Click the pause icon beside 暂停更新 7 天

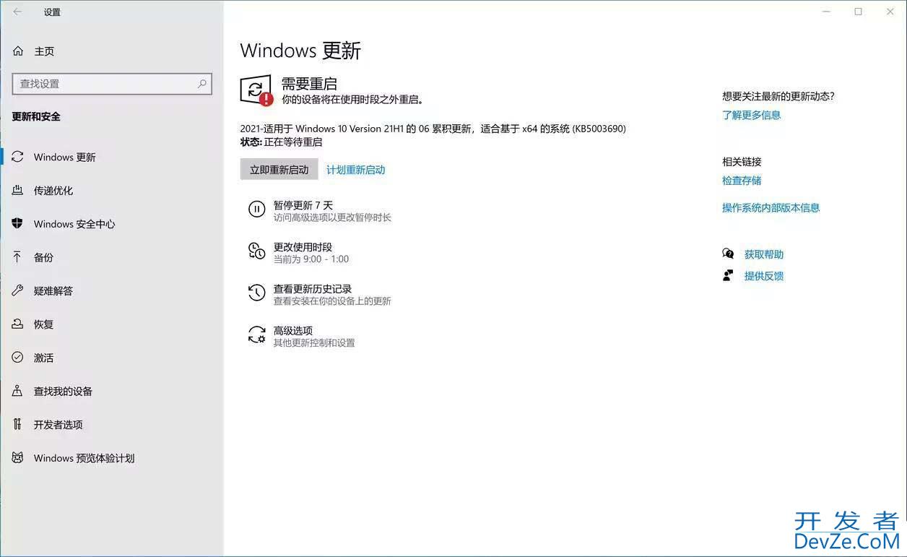[256, 210]
